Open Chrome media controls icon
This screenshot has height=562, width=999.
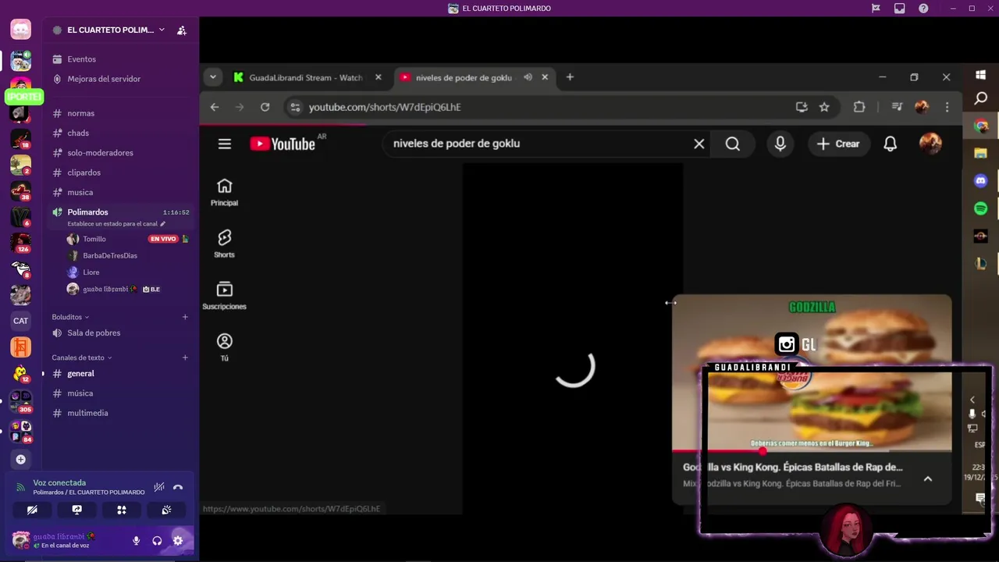898,107
